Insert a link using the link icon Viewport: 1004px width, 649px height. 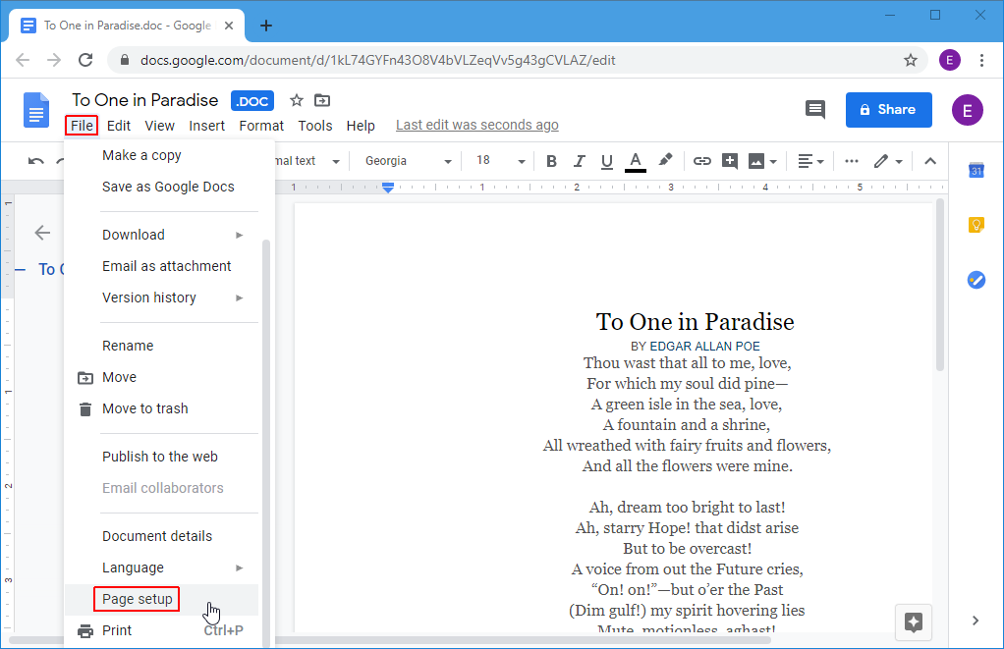point(701,160)
